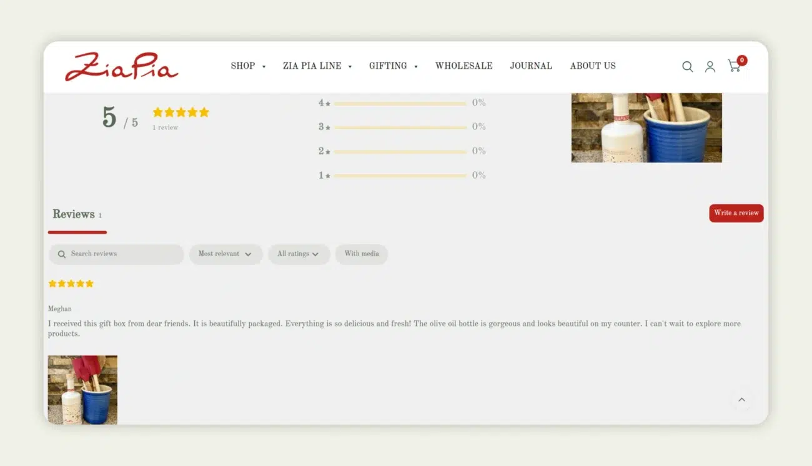Click the scroll-to-top chevron button

742,400
